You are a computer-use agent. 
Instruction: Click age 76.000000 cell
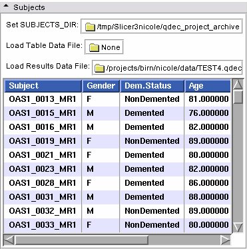(208, 113)
